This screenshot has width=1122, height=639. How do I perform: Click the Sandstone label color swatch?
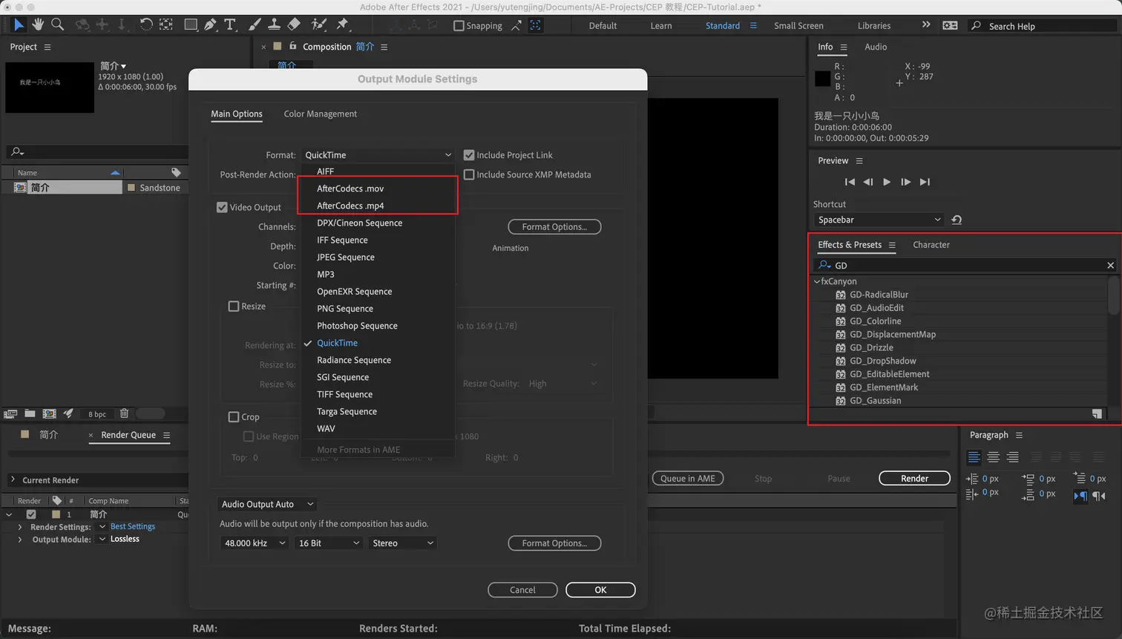pyautogui.click(x=131, y=188)
